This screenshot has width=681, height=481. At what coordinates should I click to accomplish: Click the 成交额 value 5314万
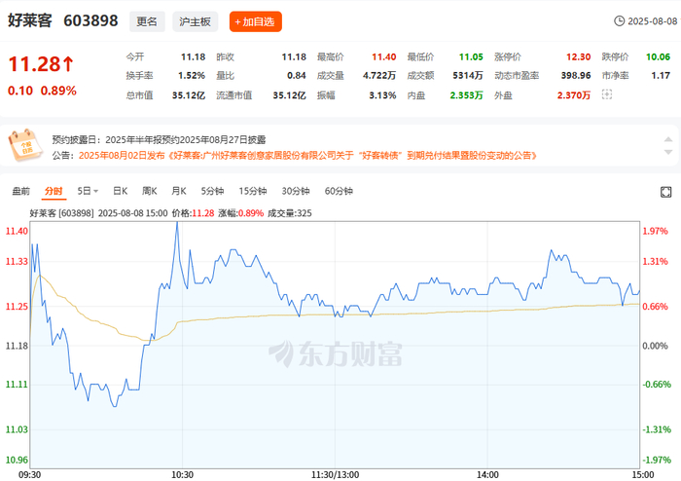(468, 76)
